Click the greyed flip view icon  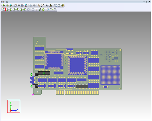(x=28, y=10)
